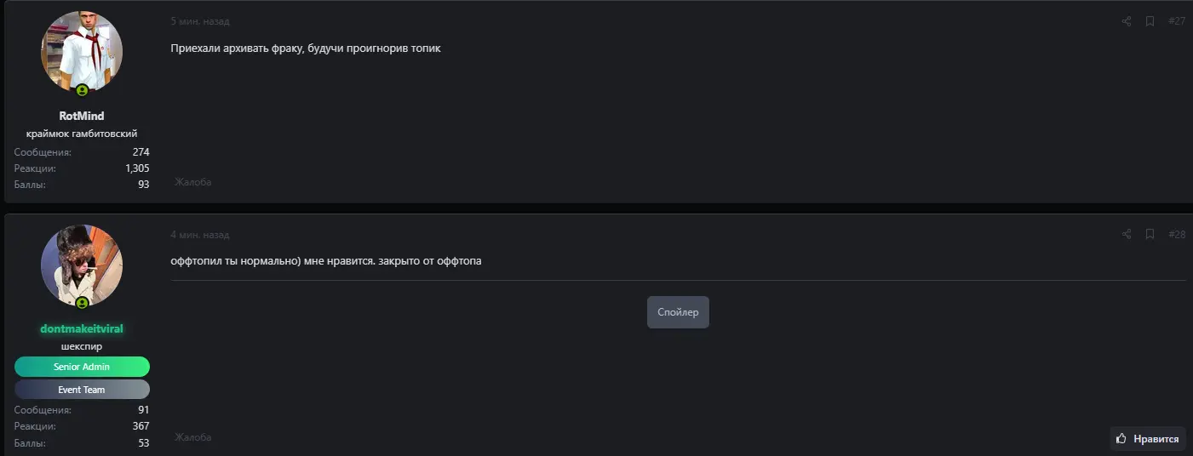The image size is (1193, 456).
Task: Click the Event Team badge
Action: tap(82, 390)
